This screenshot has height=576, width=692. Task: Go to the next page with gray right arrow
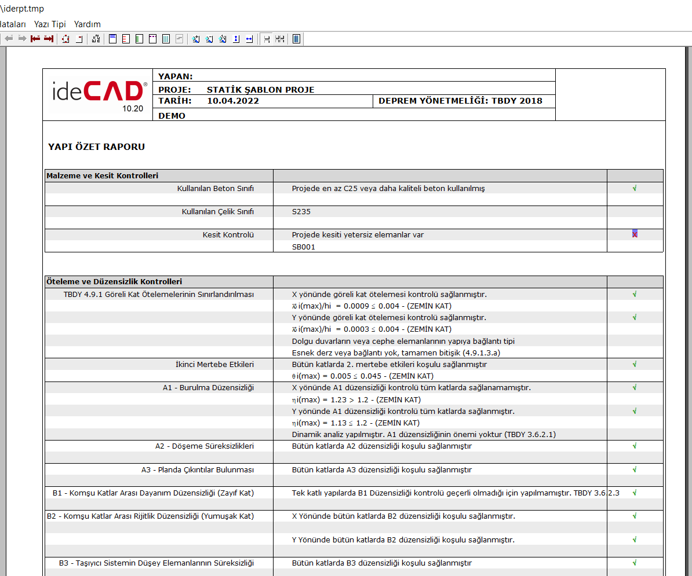22,39
